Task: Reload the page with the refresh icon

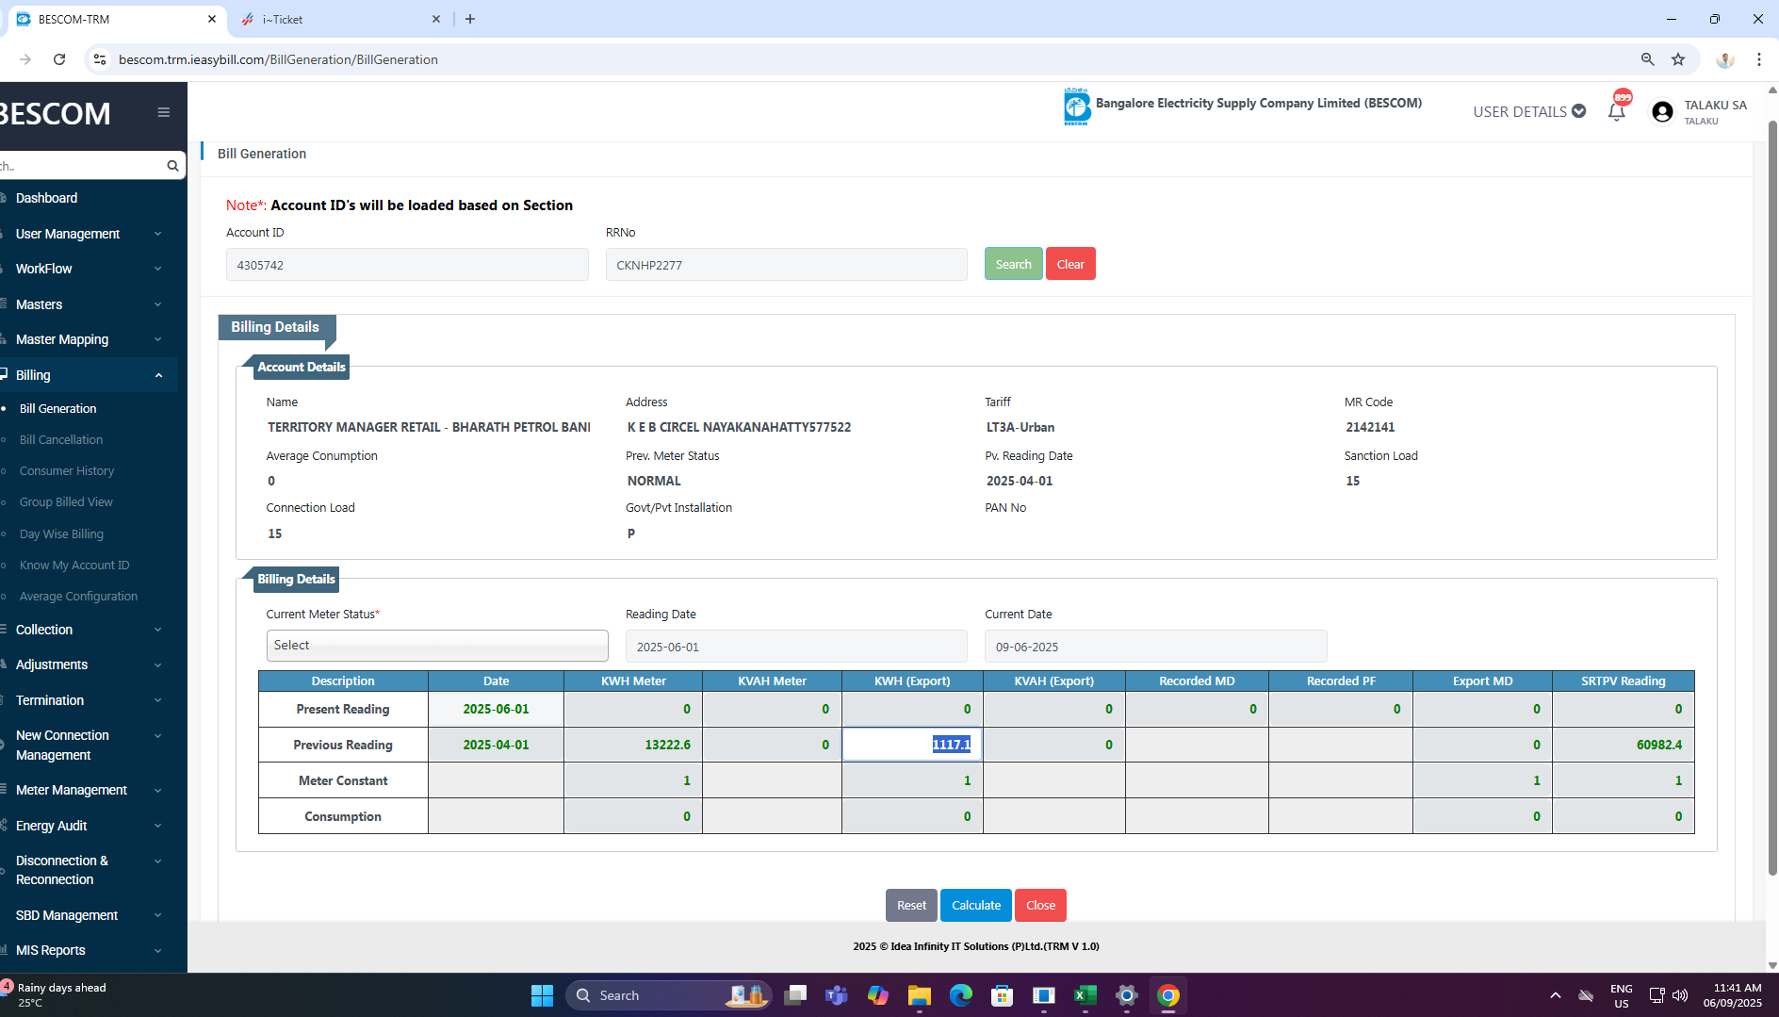Action: (59, 59)
